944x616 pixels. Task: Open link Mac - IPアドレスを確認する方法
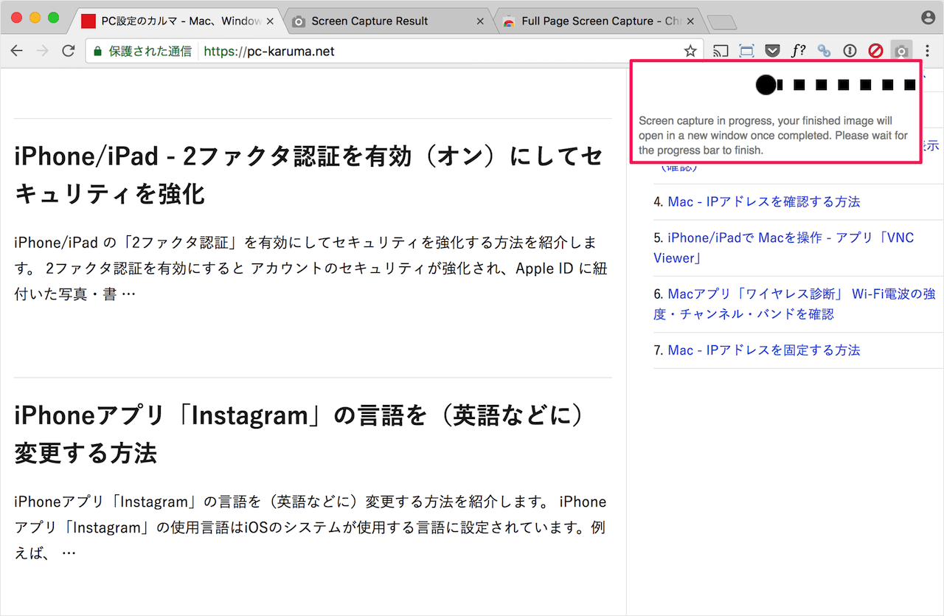click(x=764, y=201)
